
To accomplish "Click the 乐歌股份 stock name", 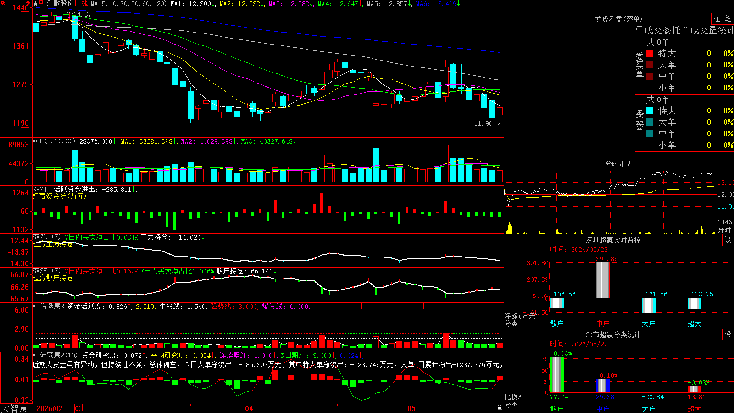I will [60, 4].
